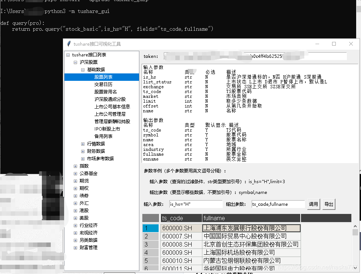Collapse the 基础数据 tree node
361x274 pixels.
(83, 70)
